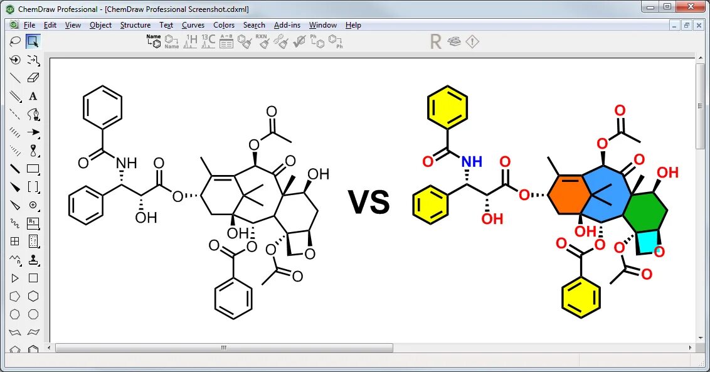Open the Add-ins menu
Viewport: 710px width, 372px height.
click(x=287, y=25)
